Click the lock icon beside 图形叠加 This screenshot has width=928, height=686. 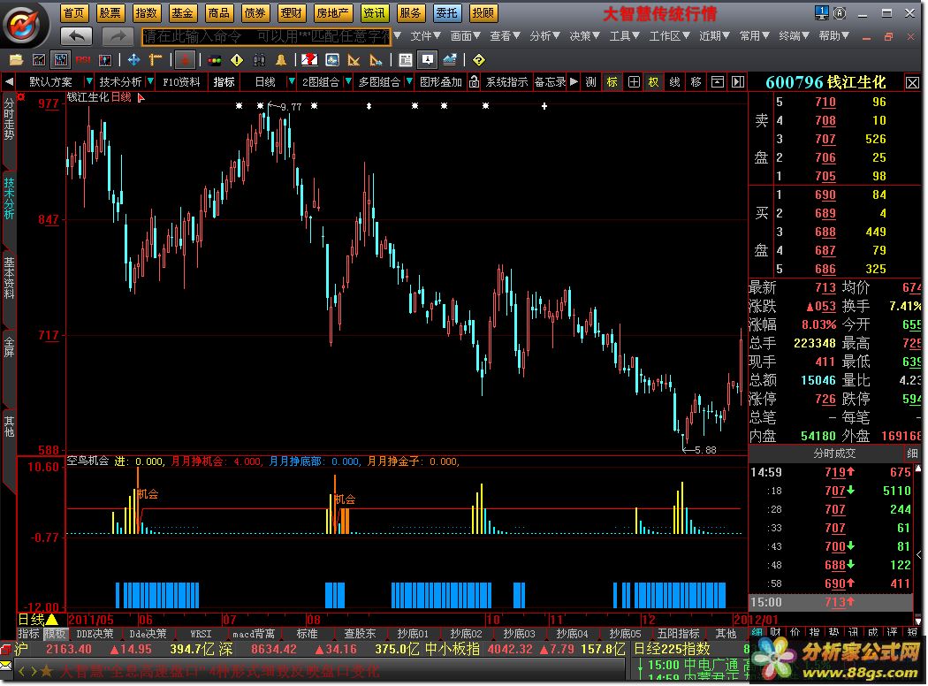474,81
